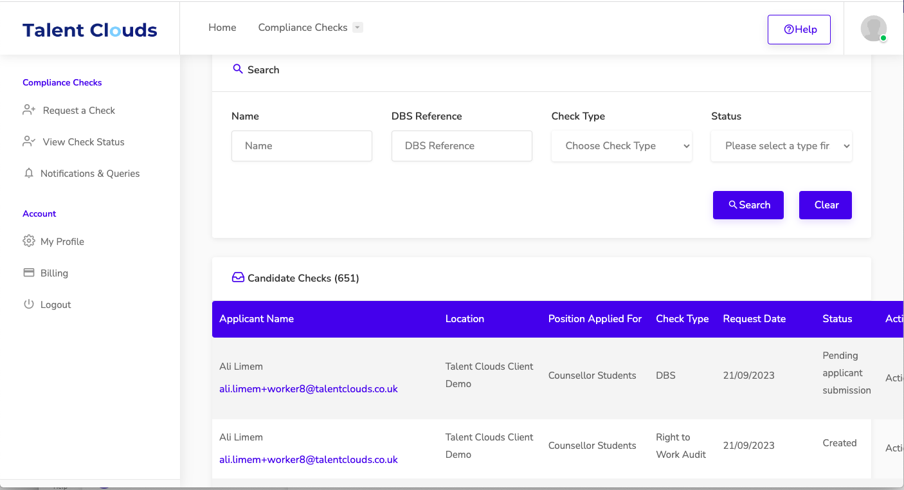Screen dimensions: 904x490
Task: Open My Profile settings
Action: coord(62,241)
